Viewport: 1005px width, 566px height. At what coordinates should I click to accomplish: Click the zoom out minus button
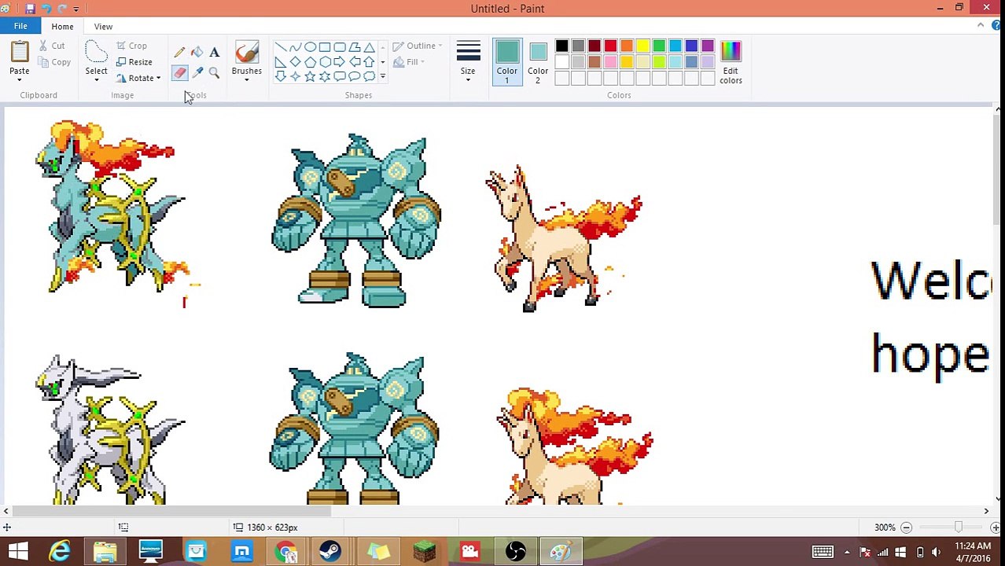point(906,527)
